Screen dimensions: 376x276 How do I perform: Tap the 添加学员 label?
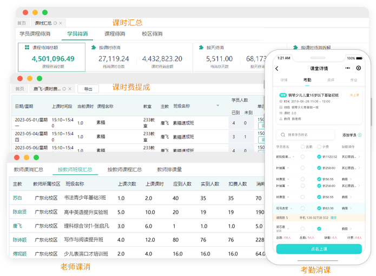pyautogui.click(x=349, y=135)
